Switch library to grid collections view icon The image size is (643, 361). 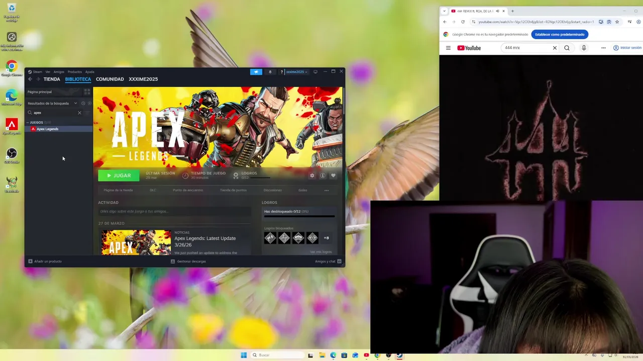click(87, 92)
